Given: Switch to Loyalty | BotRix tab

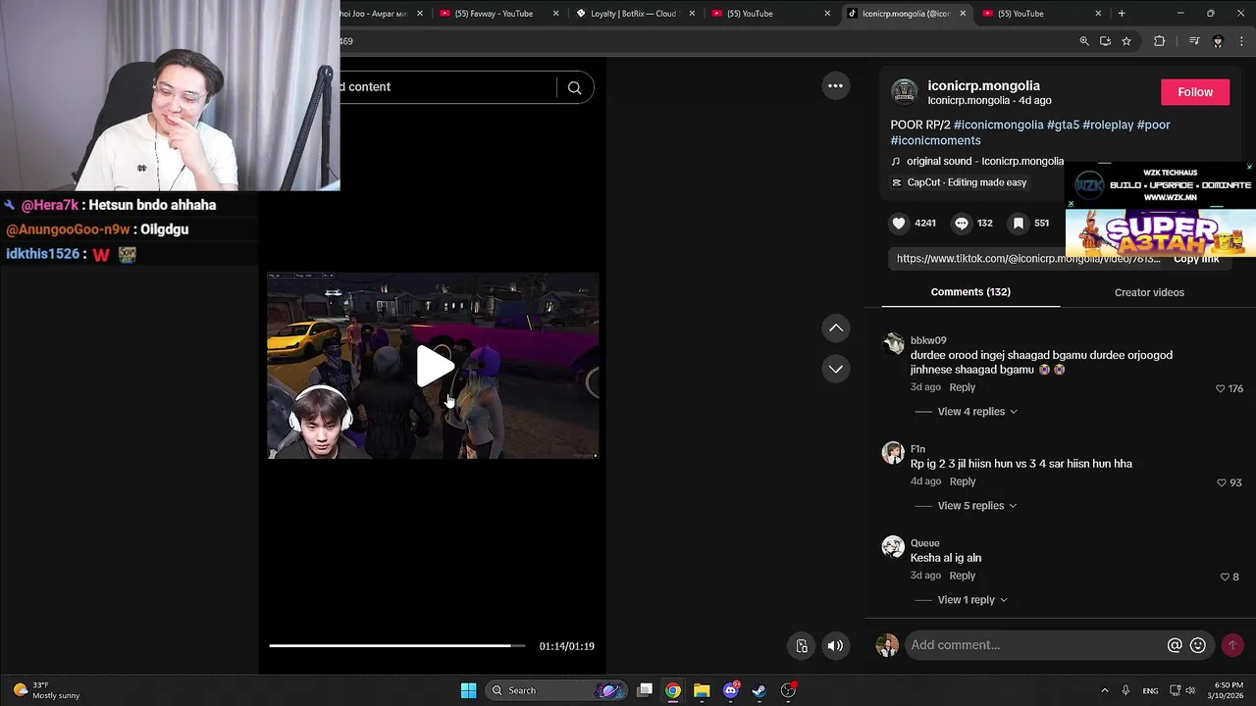Looking at the screenshot, I should 633,14.
